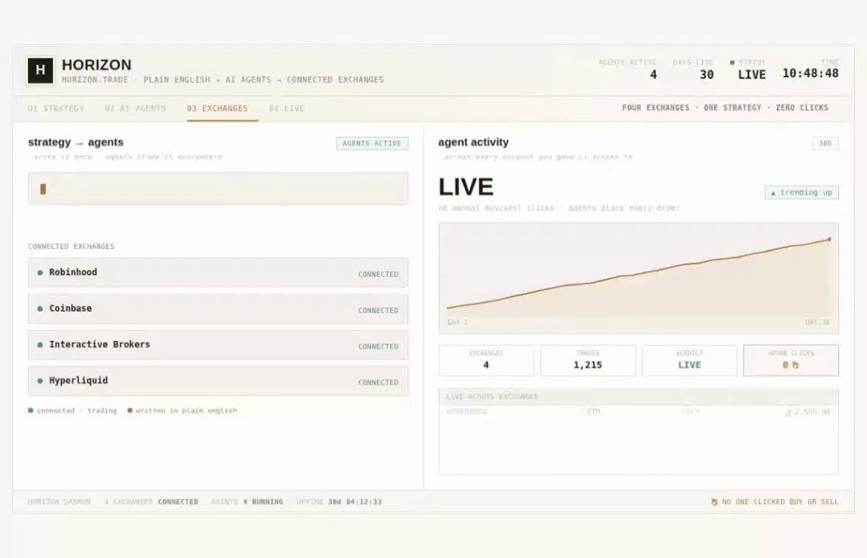The image size is (867, 558).
Task: Click 'FOUR EXCHANGES · ONE STRATEGY · ZERO CLICKS' tagline
Action: pyautogui.click(x=725, y=108)
